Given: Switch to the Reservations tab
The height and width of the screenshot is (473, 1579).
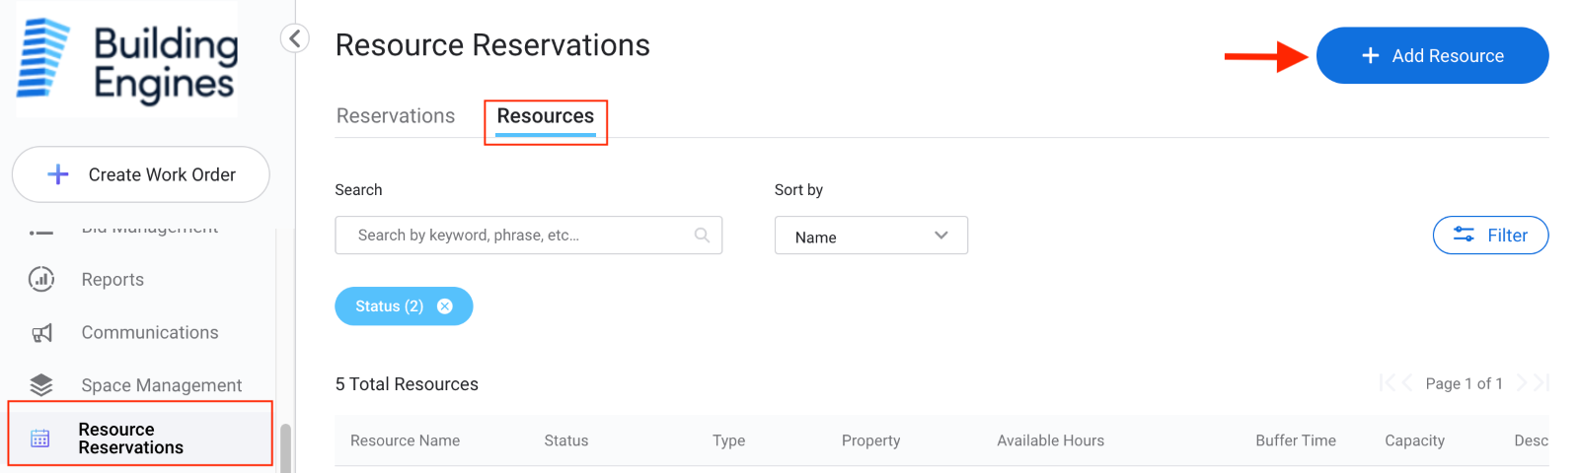Looking at the screenshot, I should click(x=396, y=116).
